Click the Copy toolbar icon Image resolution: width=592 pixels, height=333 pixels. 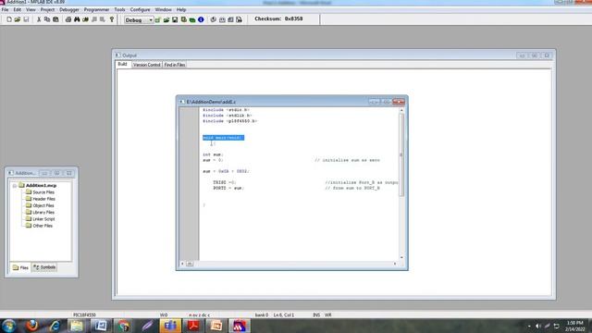click(47, 19)
